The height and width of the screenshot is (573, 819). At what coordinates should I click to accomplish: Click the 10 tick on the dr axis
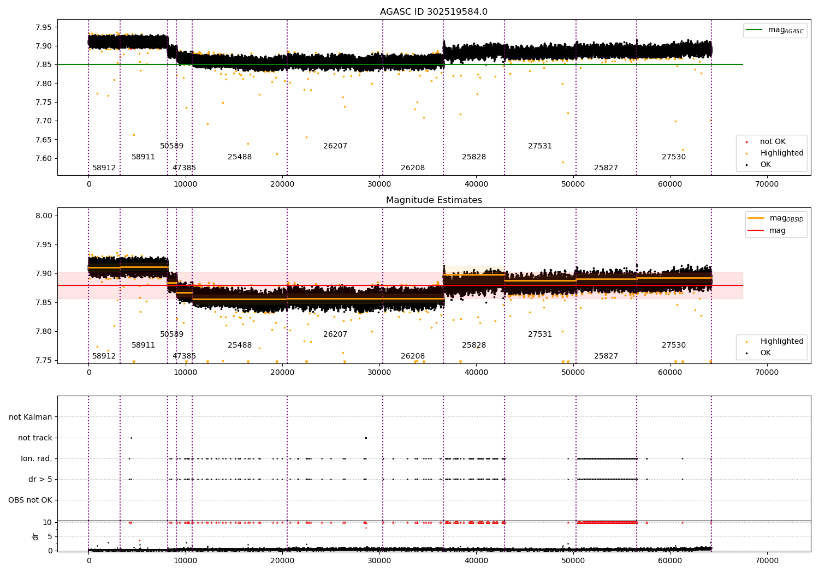tap(48, 522)
